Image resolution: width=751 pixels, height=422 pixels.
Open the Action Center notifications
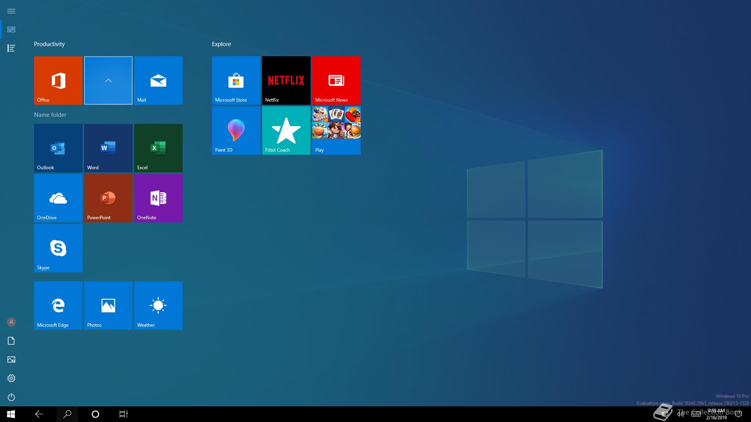(x=738, y=414)
